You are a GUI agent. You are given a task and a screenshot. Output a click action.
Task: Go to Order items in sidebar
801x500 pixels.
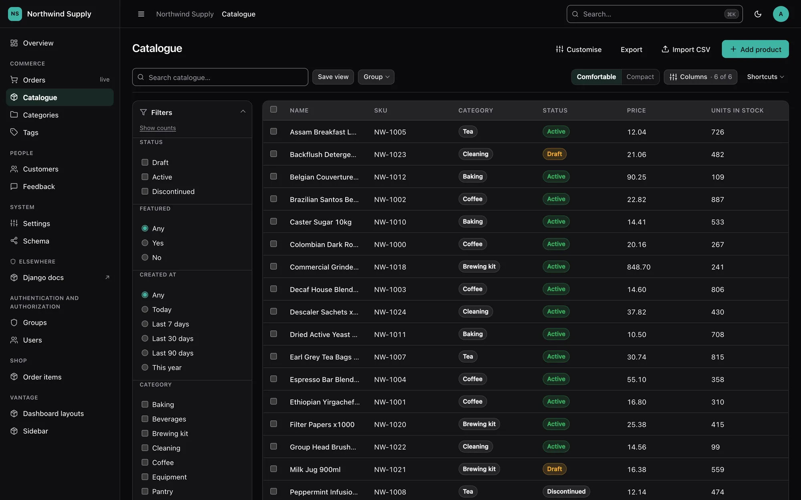[60, 377]
